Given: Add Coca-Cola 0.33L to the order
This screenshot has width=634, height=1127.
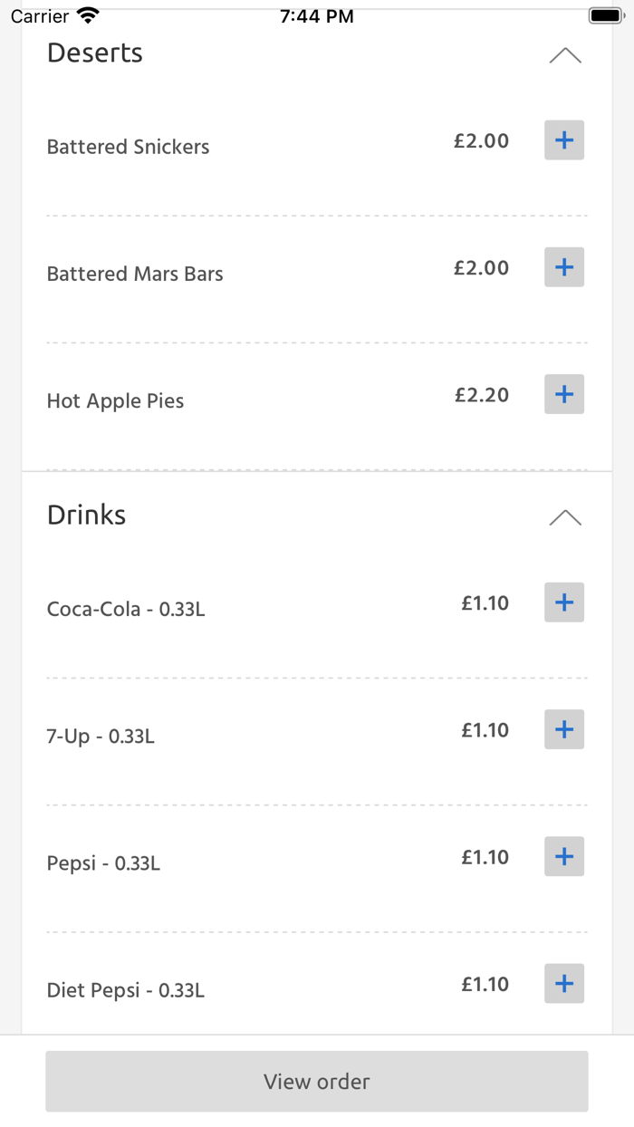Looking at the screenshot, I should 563,602.
